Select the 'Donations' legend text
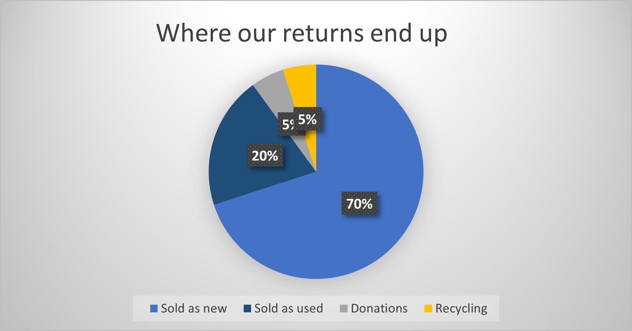The width and height of the screenshot is (632, 331). [379, 308]
